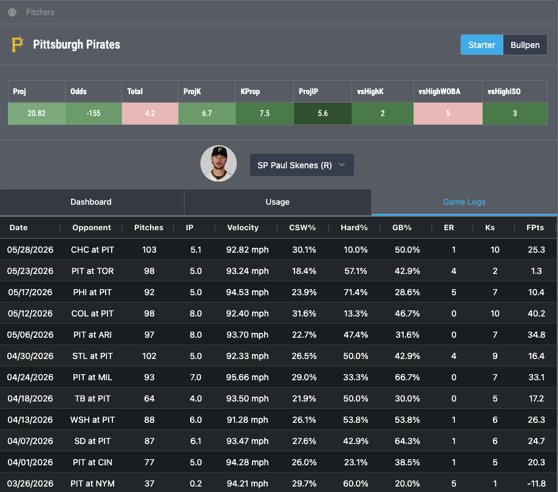Select the 05/28/2026 date cell

[x=30, y=250]
